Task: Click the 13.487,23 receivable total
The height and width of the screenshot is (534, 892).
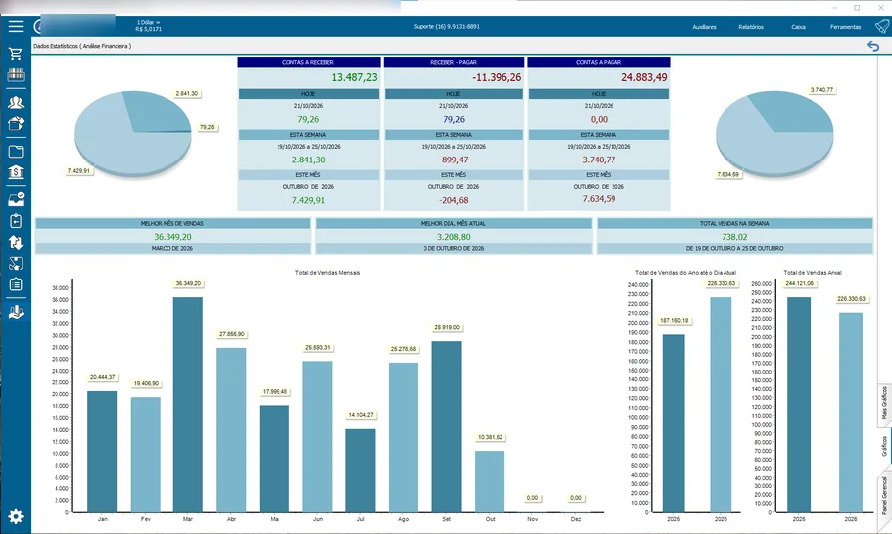Action: pyautogui.click(x=354, y=77)
